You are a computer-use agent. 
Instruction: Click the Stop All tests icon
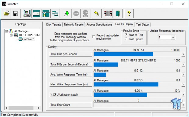coord(85,13)
